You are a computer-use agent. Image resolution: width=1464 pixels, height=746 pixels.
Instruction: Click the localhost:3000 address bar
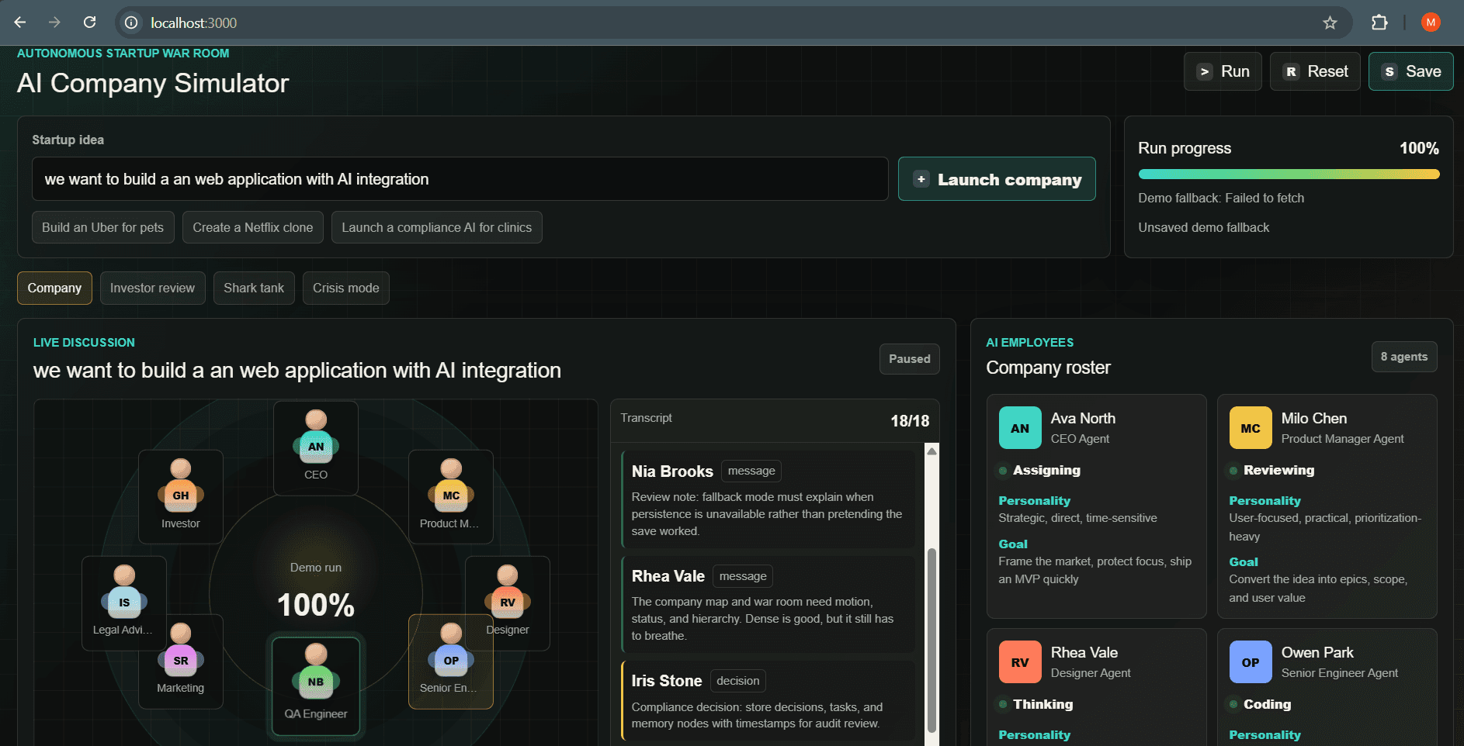pos(734,23)
